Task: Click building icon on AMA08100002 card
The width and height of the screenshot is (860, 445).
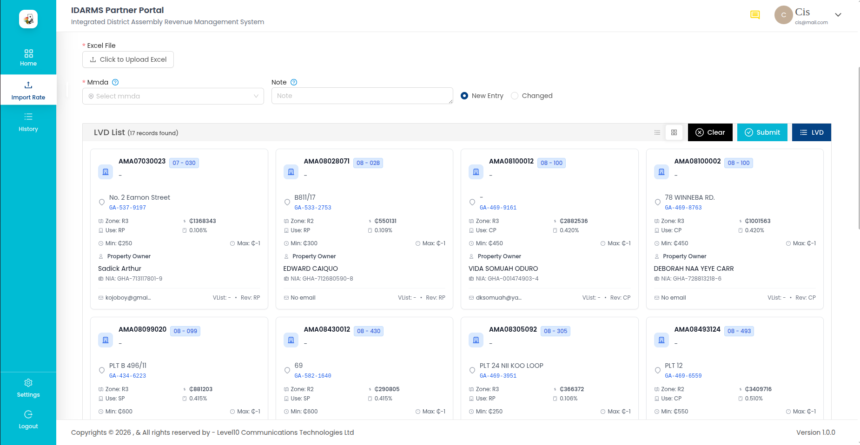Action: click(662, 172)
